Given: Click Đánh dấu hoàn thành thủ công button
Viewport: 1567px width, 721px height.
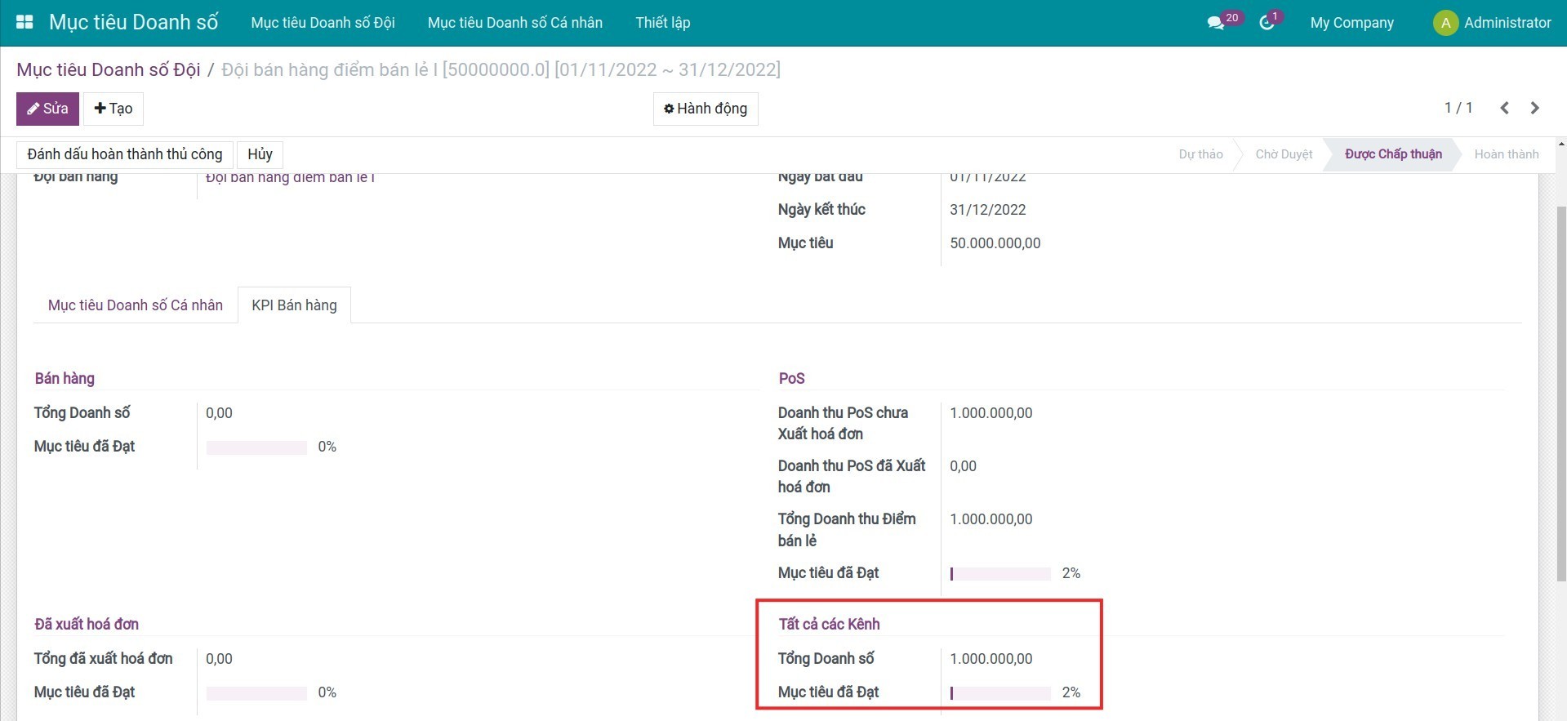Looking at the screenshot, I should (125, 154).
